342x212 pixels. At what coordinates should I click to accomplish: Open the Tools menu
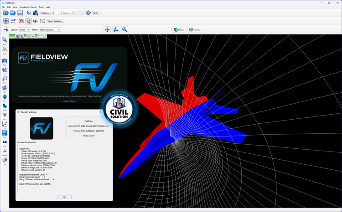coord(41,7)
